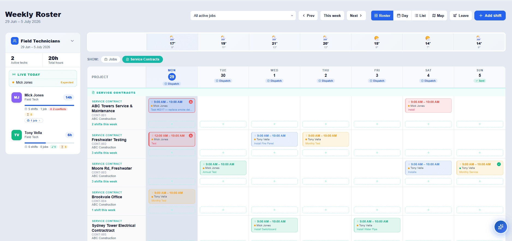512x241 pixels.
Task: Click Mick Jones hourglass 5 pending badge
Action: coord(29,115)
